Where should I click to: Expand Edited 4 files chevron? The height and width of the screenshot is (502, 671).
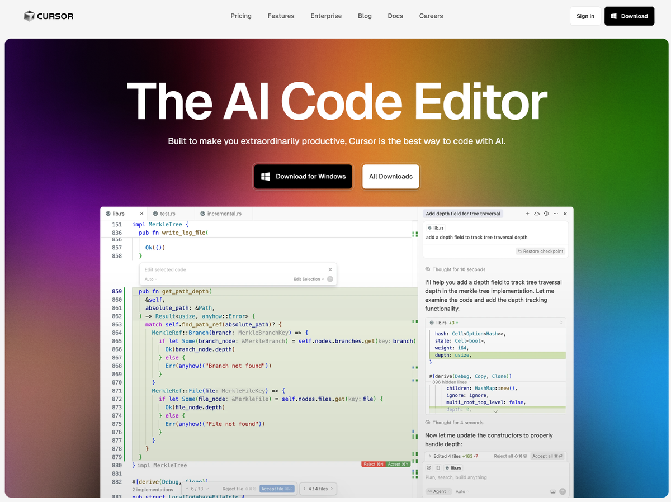(430, 456)
